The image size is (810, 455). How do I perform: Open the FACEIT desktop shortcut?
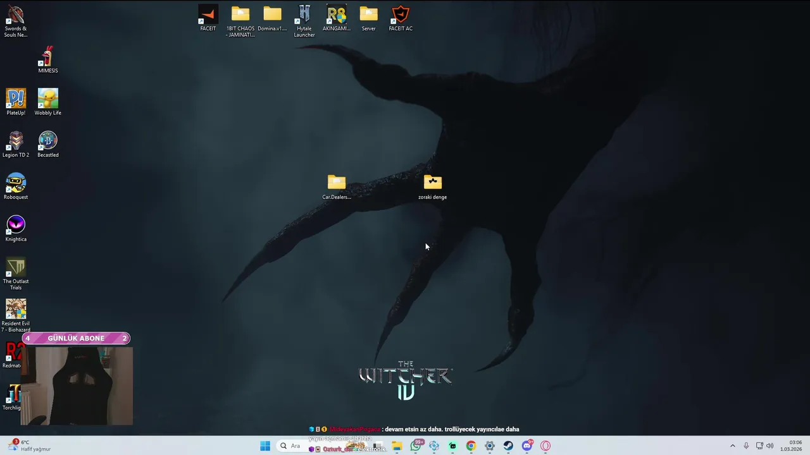[208, 18]
